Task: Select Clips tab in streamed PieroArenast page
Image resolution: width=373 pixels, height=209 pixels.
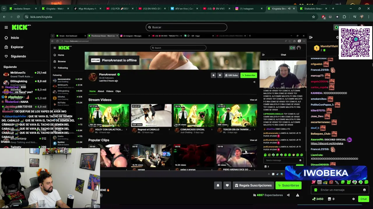Action: 118,91
